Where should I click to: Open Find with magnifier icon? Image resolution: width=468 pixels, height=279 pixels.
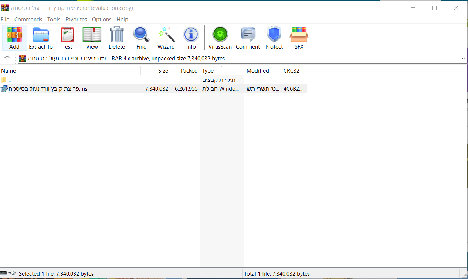[x=142, y=38]
